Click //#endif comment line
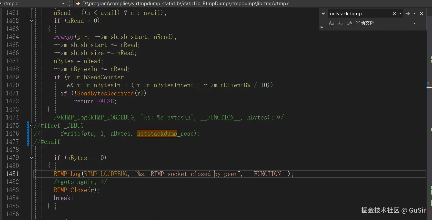432x220 pixels. click(47, 142)
